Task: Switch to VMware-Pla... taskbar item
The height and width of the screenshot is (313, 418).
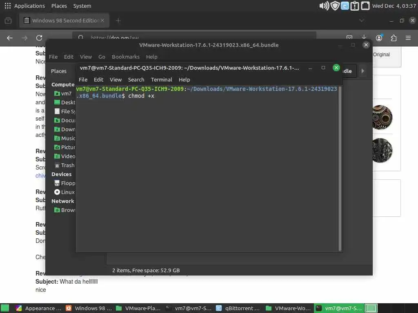Action: (x=139, y=308)
